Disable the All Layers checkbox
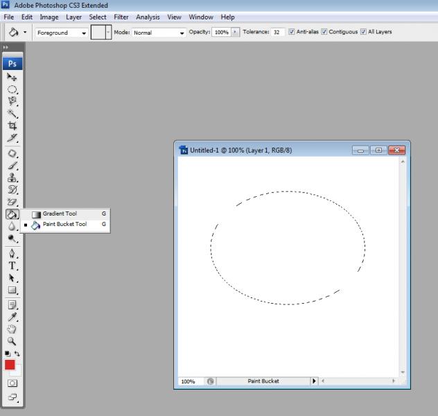The image size is (438, 416). click(363, 32)
